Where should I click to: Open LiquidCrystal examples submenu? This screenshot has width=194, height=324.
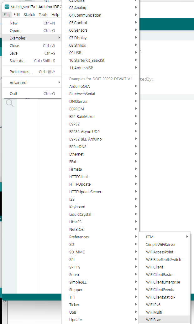[x=101, y=215]
